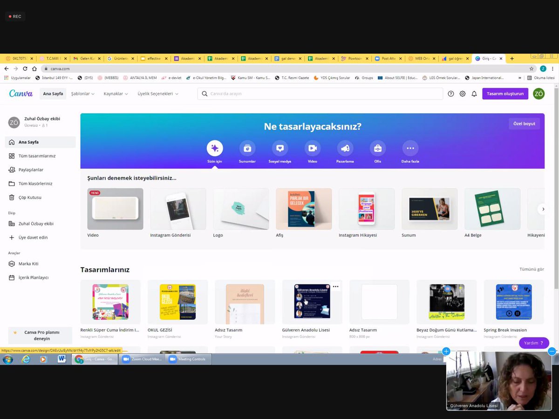Open the OKUL GEZİSİ design

(177, 302)
